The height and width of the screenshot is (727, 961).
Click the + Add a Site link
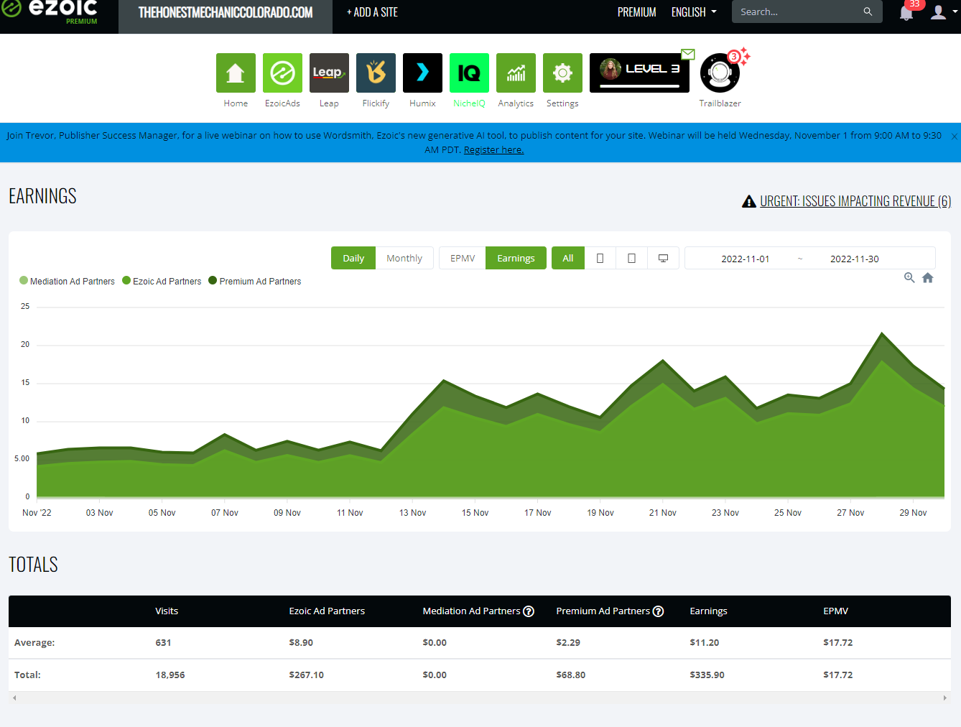tap(372, 12)
